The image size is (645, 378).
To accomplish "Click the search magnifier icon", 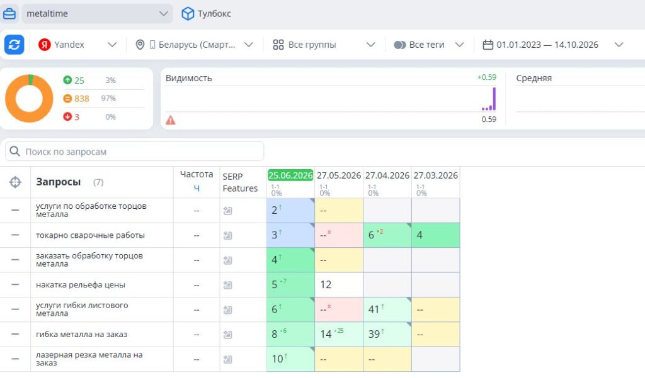I will 15,152.
